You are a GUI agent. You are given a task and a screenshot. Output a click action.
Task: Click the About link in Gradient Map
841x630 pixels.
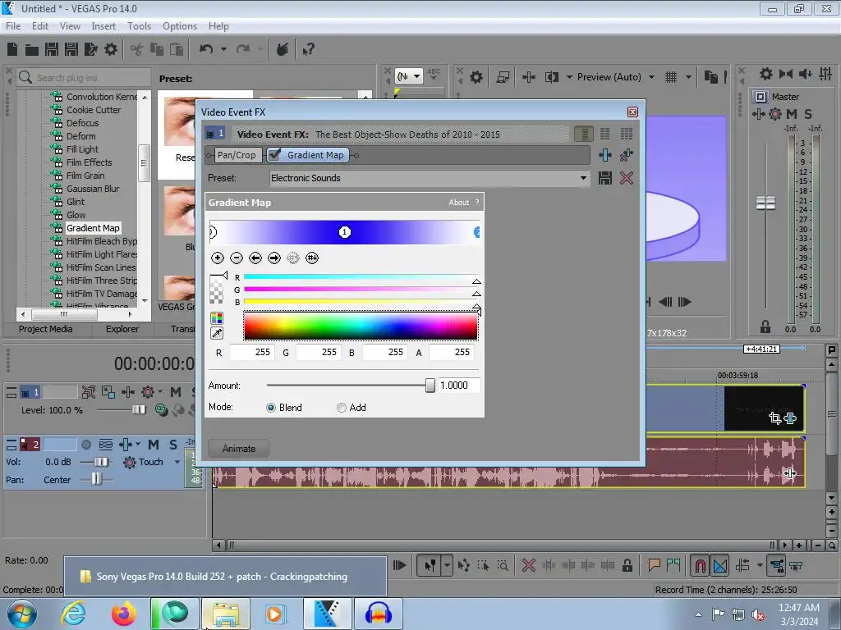[458, 203]
